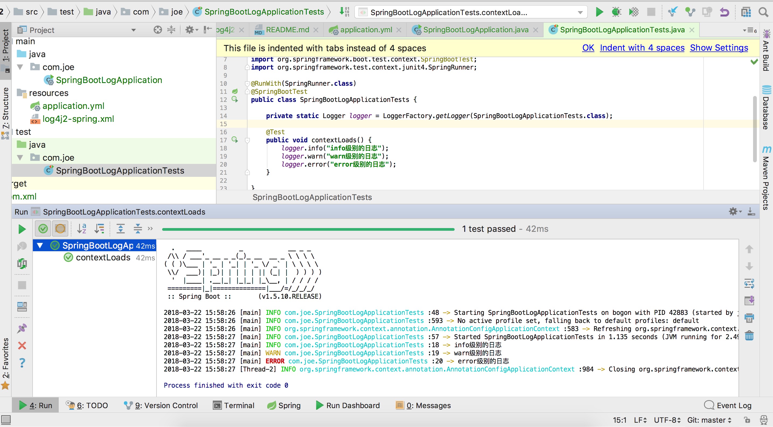Screen dimensions: 773x427
Task: Run with Coverage icon in top toolbar
Action: coord(633,12)
